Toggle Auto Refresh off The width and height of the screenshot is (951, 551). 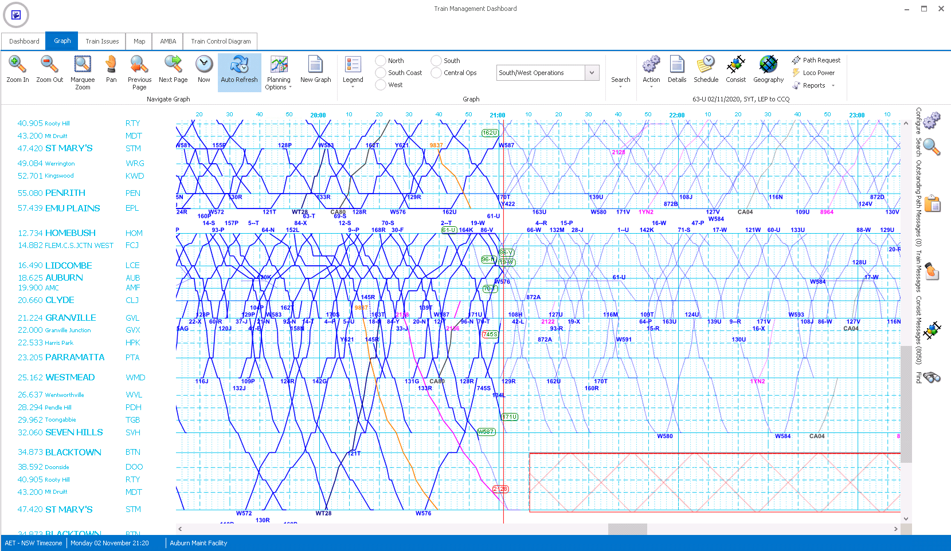[239, 69]
